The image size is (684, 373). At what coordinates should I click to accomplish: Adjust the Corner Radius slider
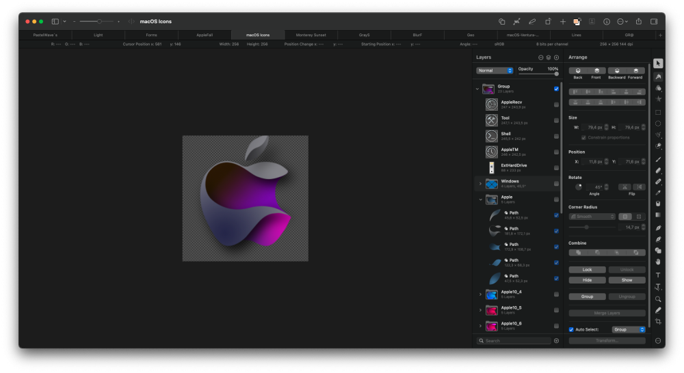pos(592,227)
